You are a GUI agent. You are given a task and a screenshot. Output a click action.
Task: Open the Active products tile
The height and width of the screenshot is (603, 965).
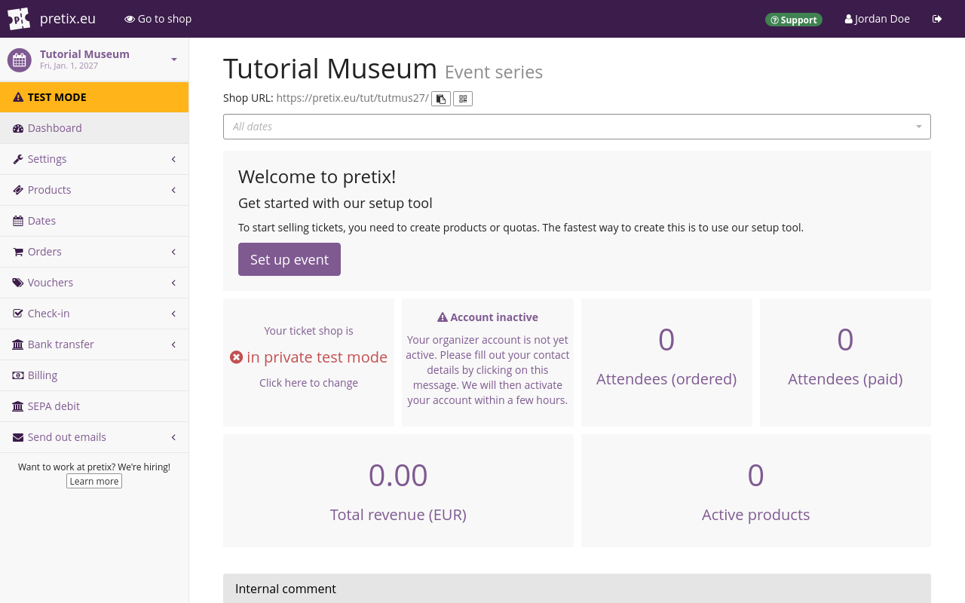pos(756,491)
